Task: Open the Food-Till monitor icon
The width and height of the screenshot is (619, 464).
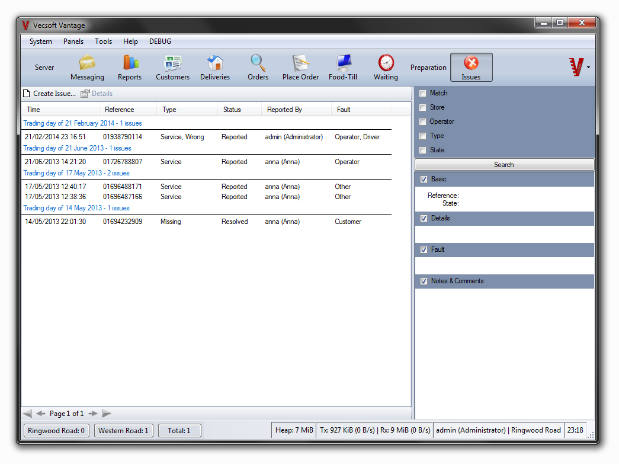Action: pos(343,63)
